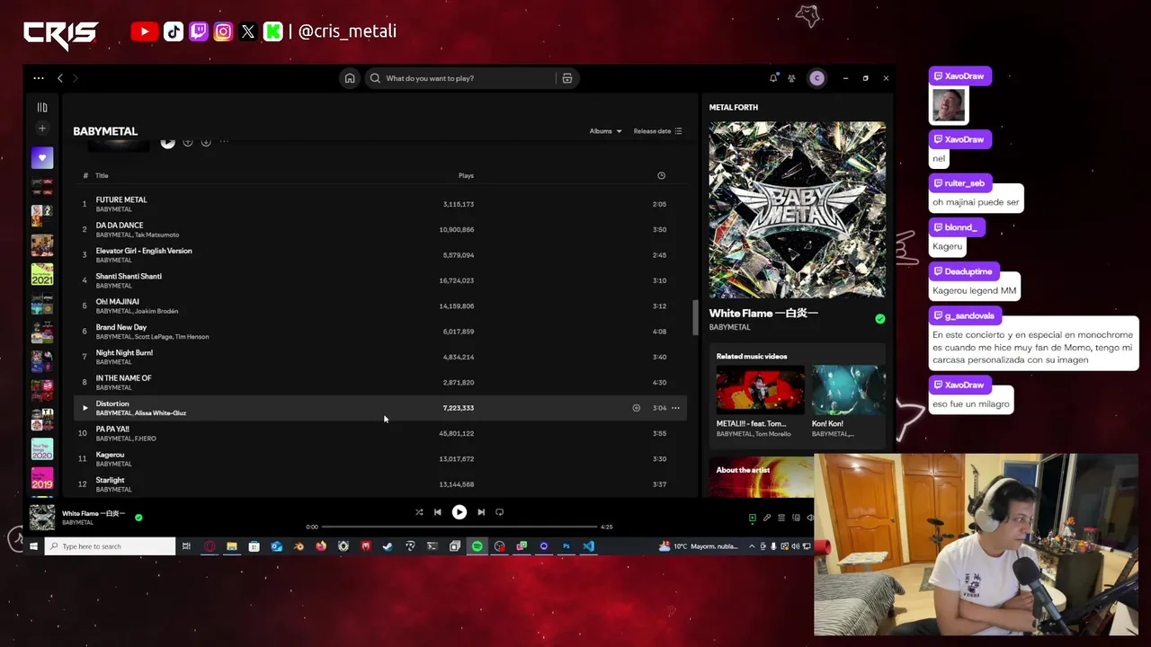Click the create playlist plus icon

[x=42, y=129]
